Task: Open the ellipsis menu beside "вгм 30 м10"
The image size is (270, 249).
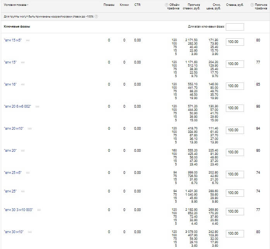Action: [29, 232]
